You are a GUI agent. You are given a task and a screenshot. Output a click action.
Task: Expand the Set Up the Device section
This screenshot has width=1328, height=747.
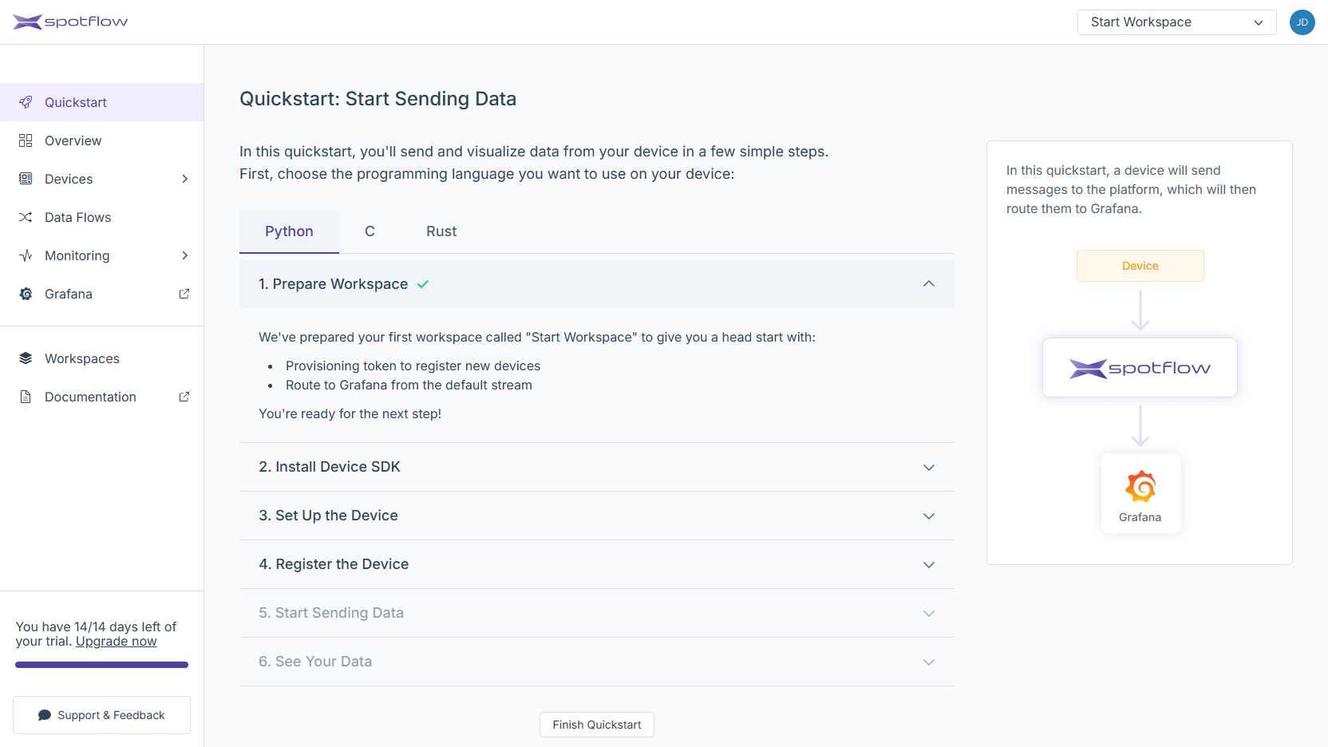coord(597,516)
